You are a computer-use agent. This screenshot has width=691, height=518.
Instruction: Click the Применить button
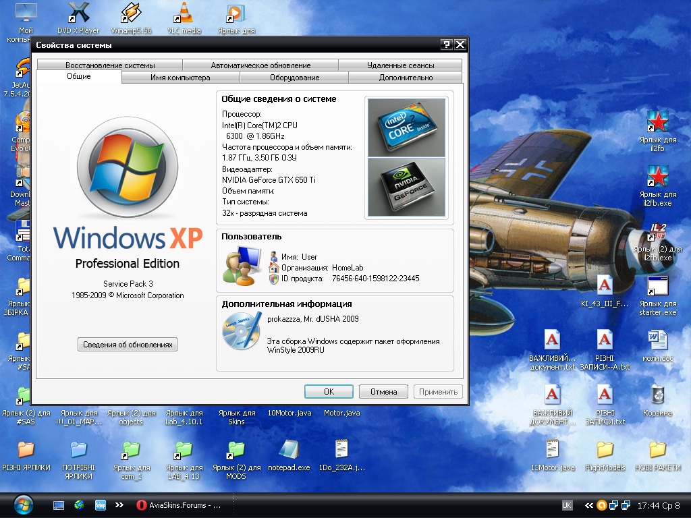point(438,392)
